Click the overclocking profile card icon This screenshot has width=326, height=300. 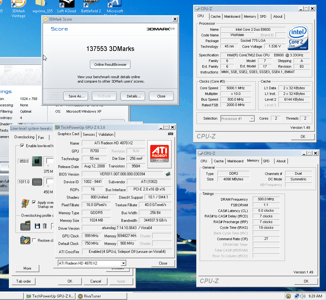coord(25,226)
